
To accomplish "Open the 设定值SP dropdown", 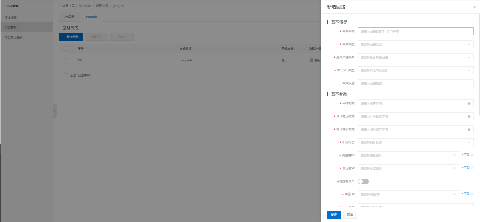I will 408,168.
